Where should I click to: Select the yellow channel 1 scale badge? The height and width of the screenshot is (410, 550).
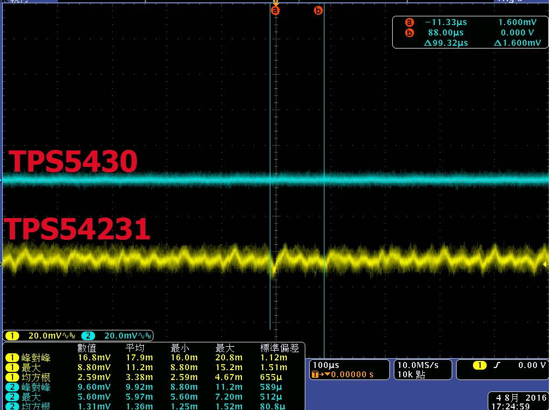coord(12,336)
